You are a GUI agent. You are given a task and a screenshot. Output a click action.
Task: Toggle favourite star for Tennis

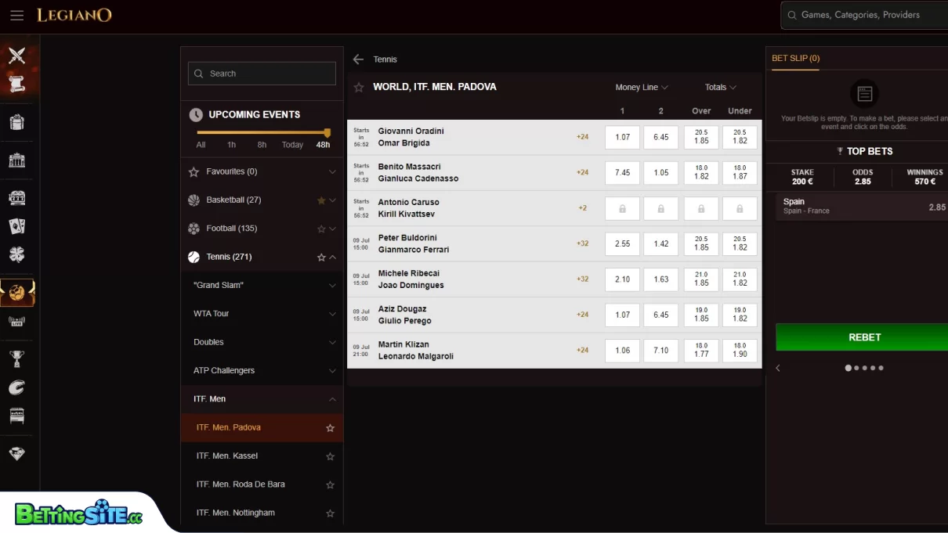click(x=320, y=257)
